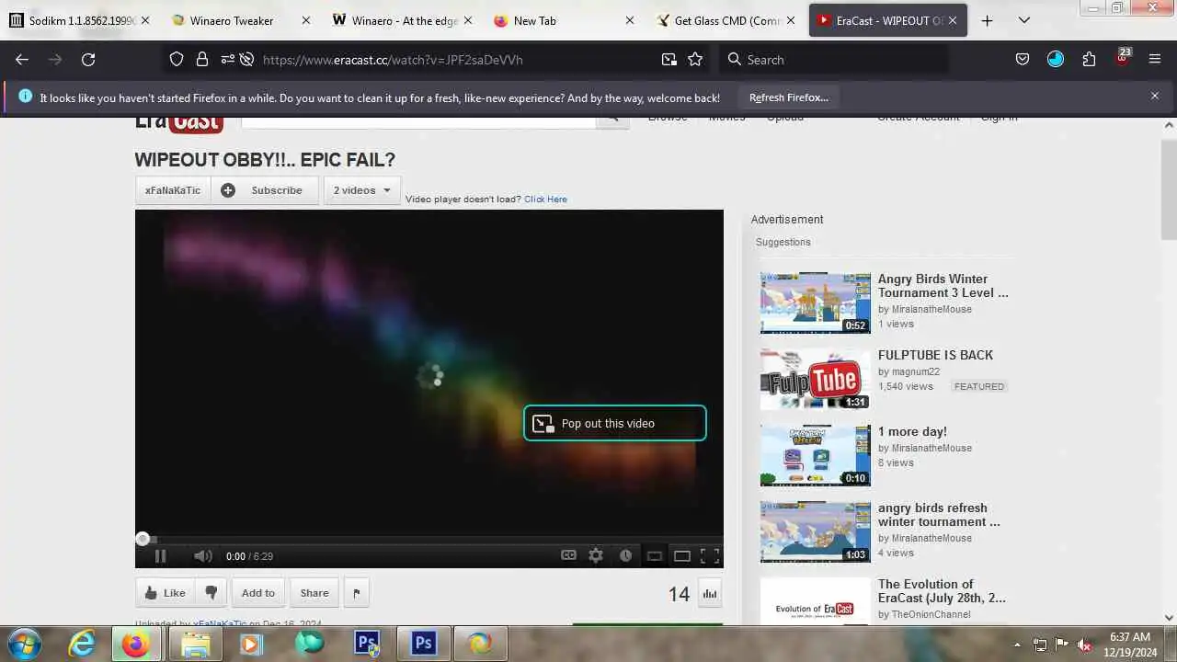This screenshot has height=662, width=1177.
Task: Click Pop out this video button
Action: pos(615,424)
